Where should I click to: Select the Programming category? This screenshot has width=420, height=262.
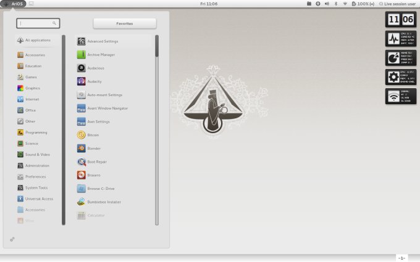(32, 133)
